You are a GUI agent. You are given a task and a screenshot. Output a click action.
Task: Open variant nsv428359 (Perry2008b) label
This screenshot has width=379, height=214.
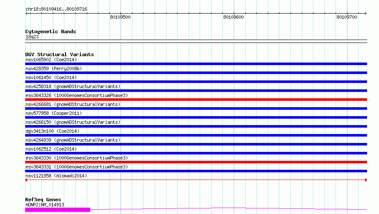[54, 68]
